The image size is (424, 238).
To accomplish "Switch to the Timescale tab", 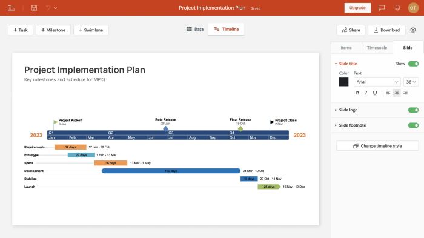I will click(x=377, y=48).
